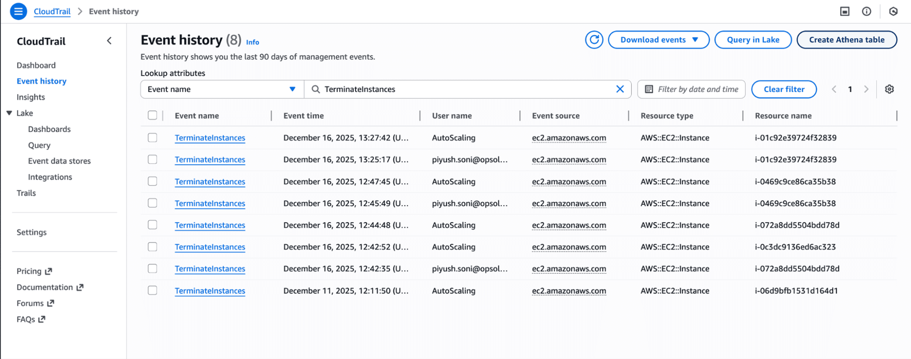Click the date and time filter field
911x359 pixels.
coord(691,89)
